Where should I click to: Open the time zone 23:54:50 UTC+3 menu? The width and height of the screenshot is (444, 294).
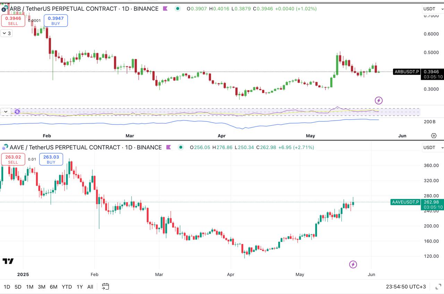click(x=406, y=287)
